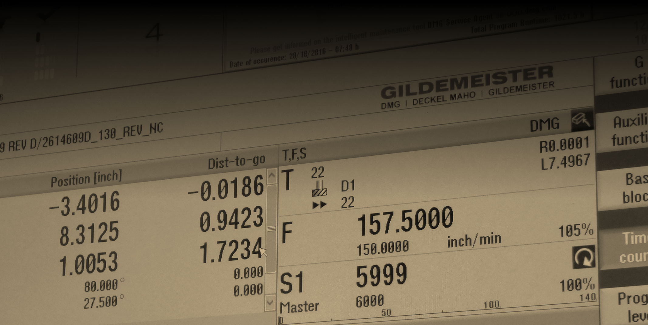Click the DMG label next to the header icon
Screen dimensions: 648x325
544,125
